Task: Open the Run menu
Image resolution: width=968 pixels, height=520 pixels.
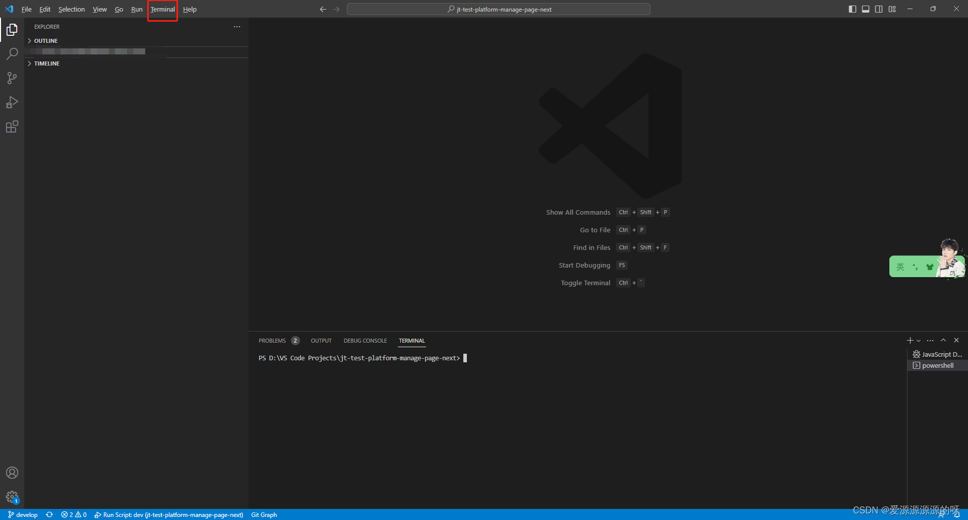Action: click(x=137, y=9)
